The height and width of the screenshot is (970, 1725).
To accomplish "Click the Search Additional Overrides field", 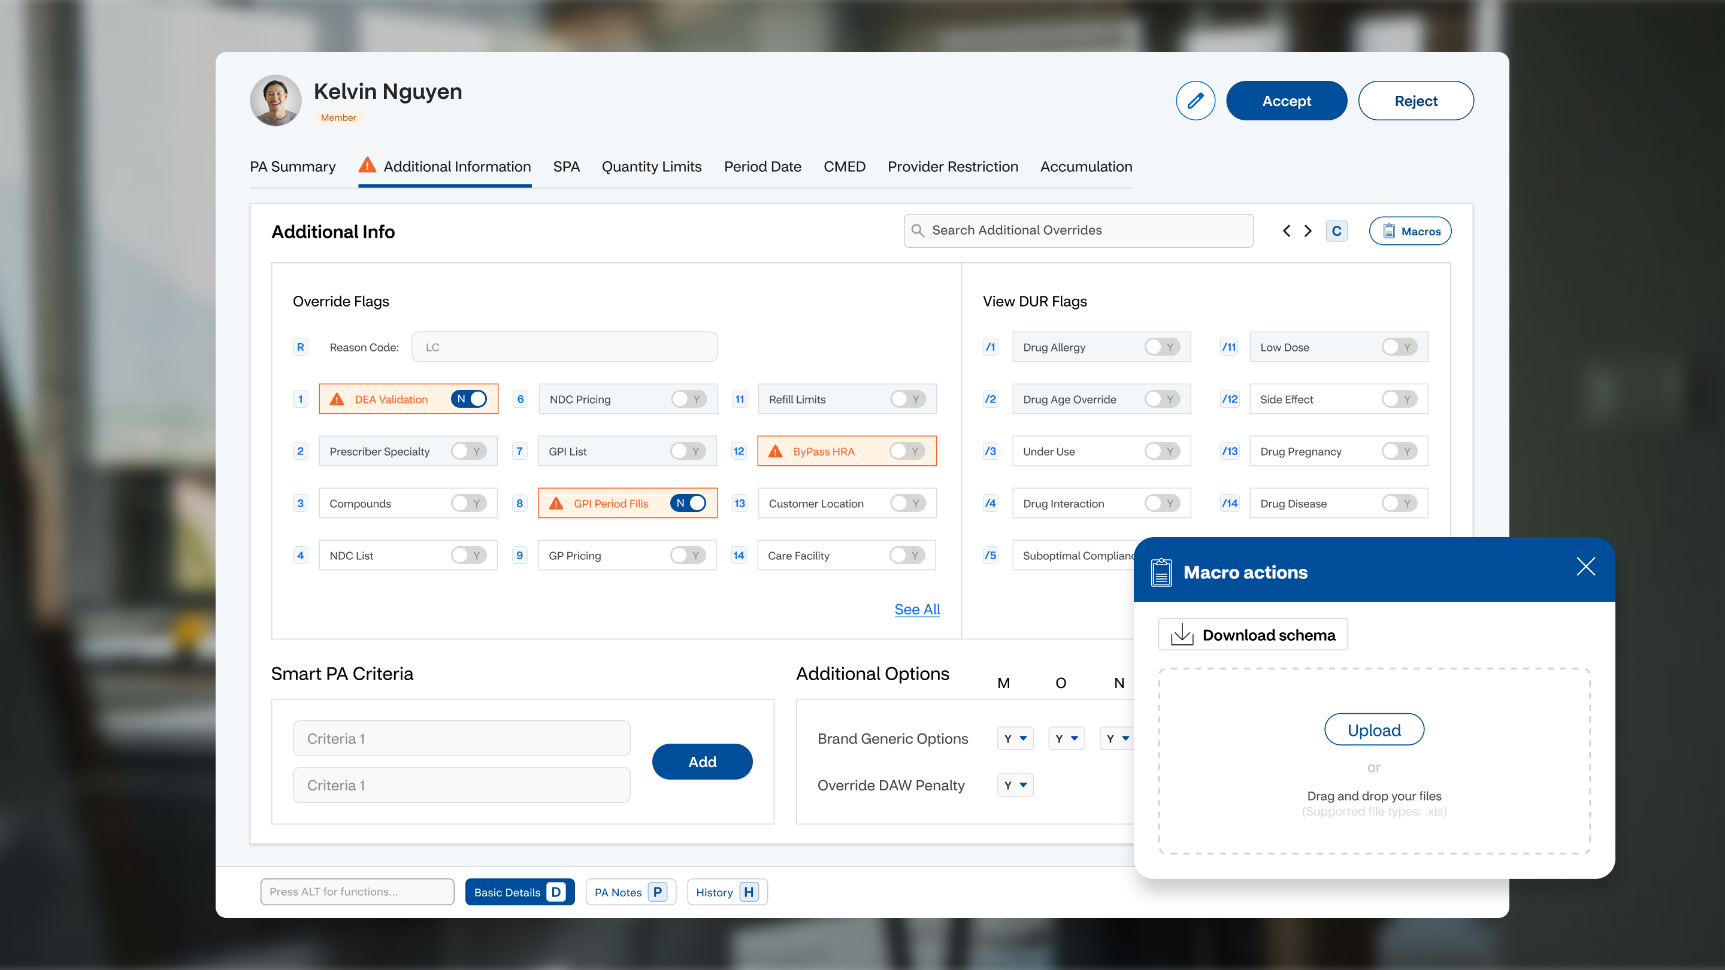I will 1079,231.
